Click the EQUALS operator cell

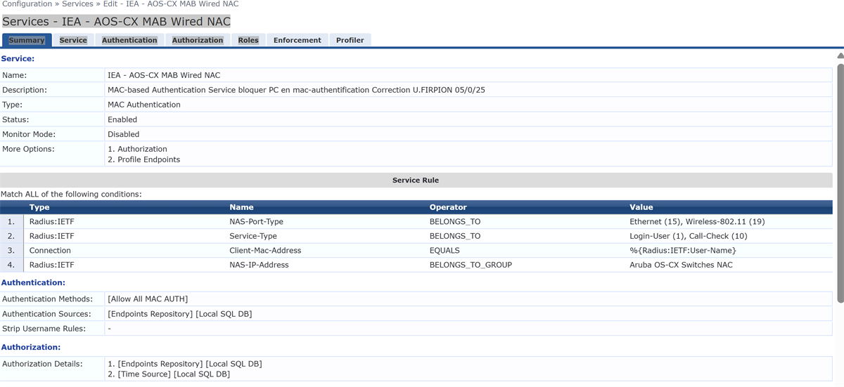point(445,251)
